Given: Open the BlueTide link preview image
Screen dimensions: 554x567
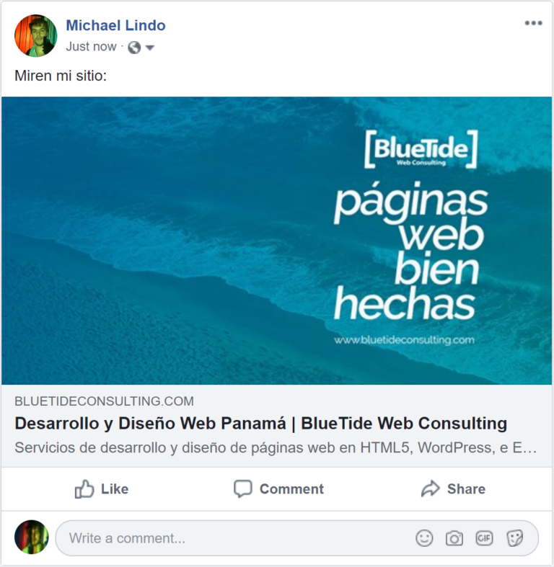Looking at the screenshot, I should (x=276, y=241).
